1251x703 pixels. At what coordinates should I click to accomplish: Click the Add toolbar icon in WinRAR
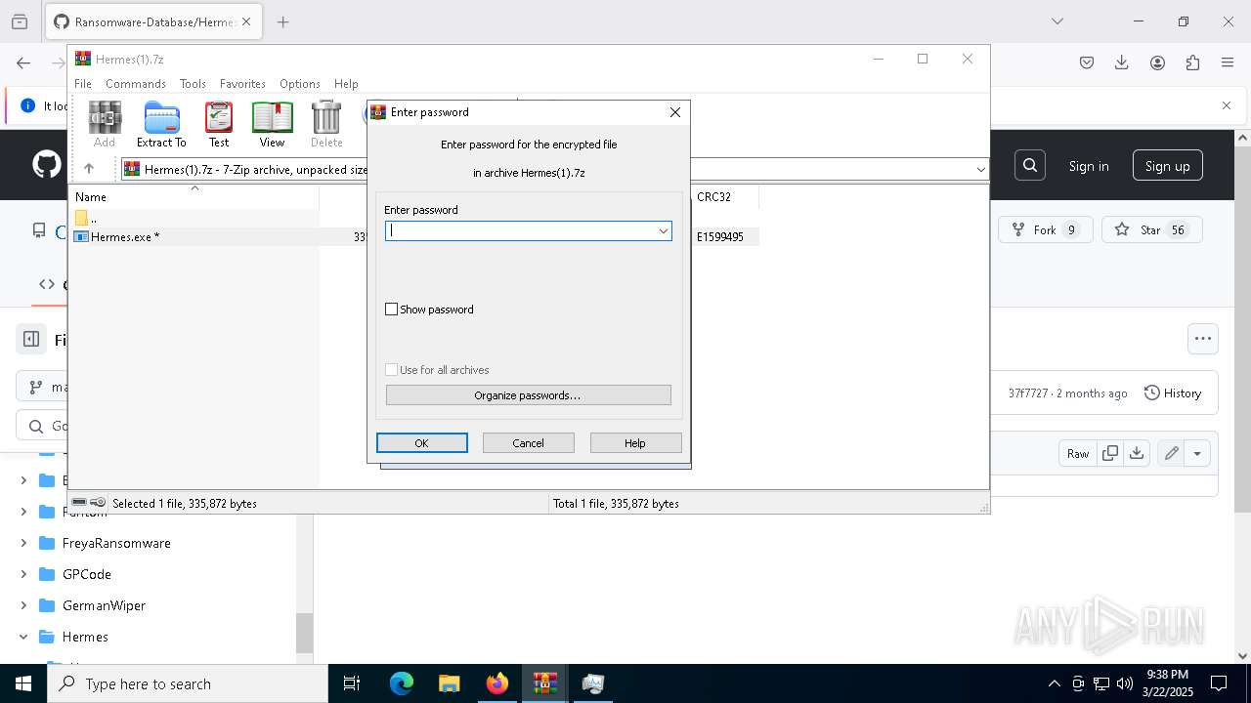(x=105, y=124)
